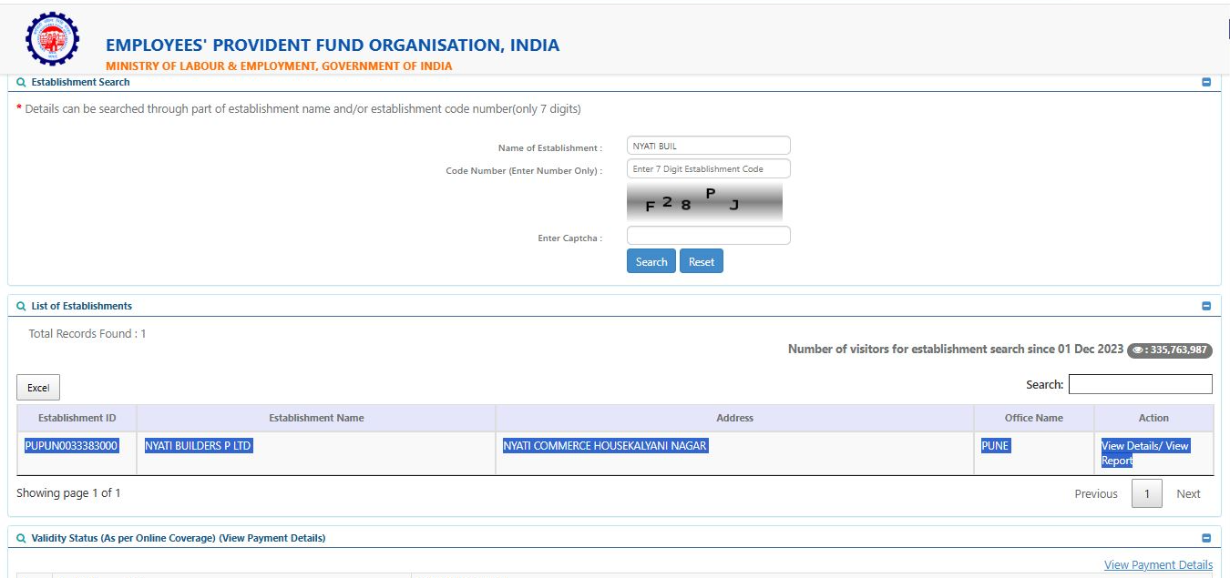Open the View Payment Details link
This screenshot has height=578, width=1230.
(1158, 565)
